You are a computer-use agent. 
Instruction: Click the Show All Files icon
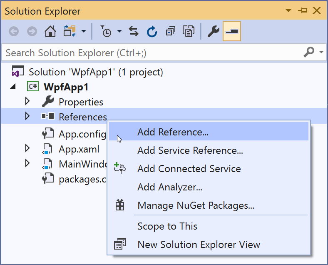[x=189, y=32]
